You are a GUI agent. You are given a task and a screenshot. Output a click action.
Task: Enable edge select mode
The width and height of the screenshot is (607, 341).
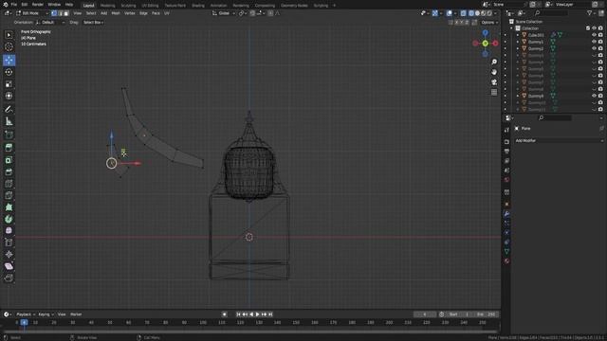point(60,13)
